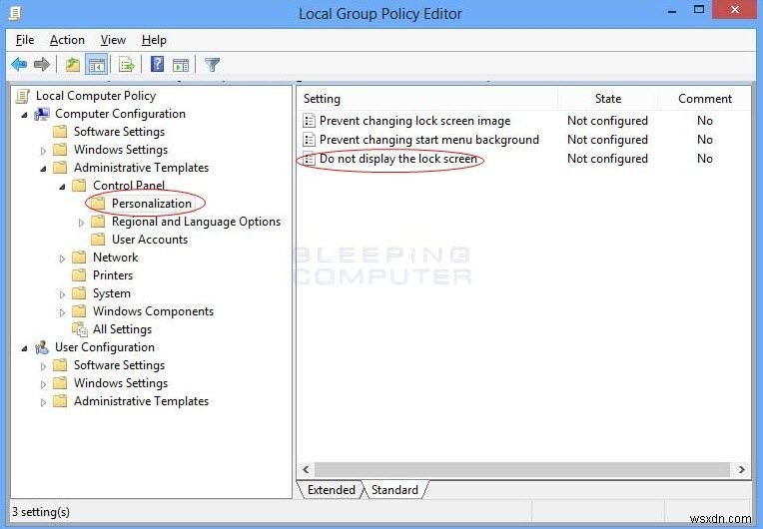This screenshot has width=763, height=529.
Task: Minimize the Local Group Policy Editor window
Action: (672, 11)
